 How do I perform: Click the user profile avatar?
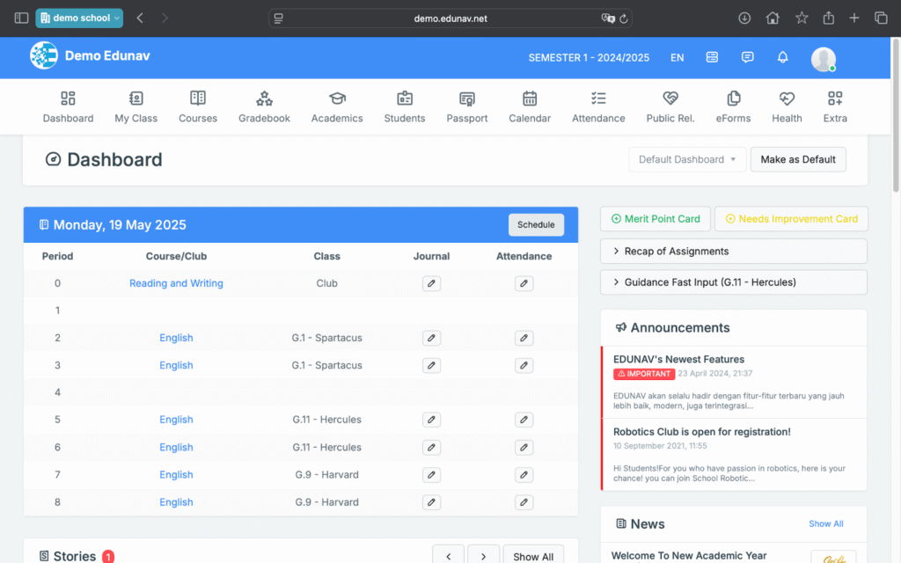(823, 58)
